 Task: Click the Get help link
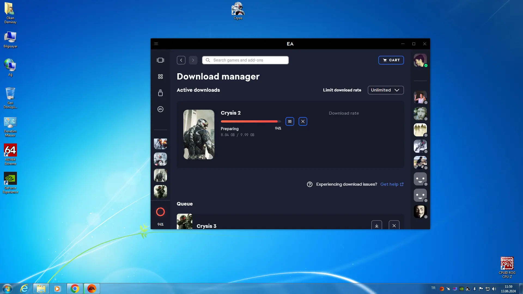(392, 184)
